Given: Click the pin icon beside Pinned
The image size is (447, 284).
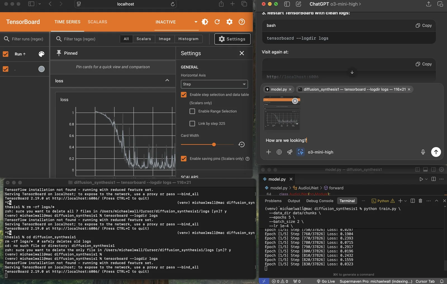Looking at the screenshot, I should [59, 53].
